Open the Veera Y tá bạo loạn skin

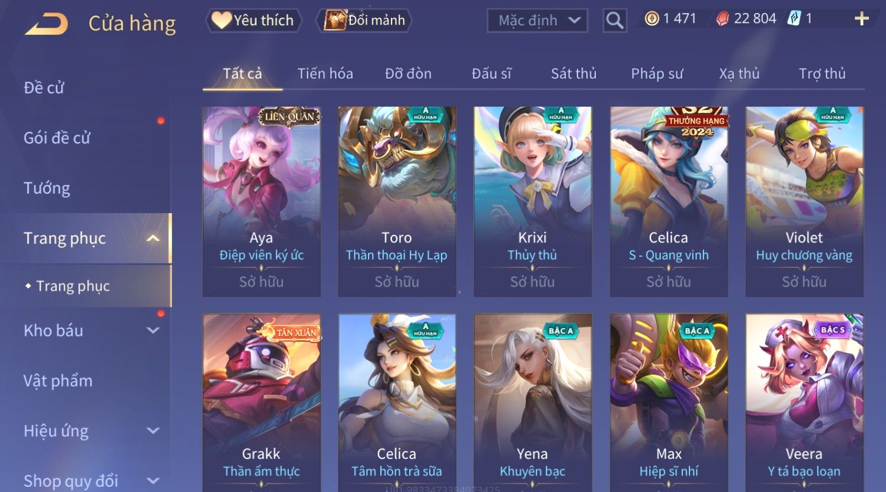pyautogui.click(x=804, y=403)
